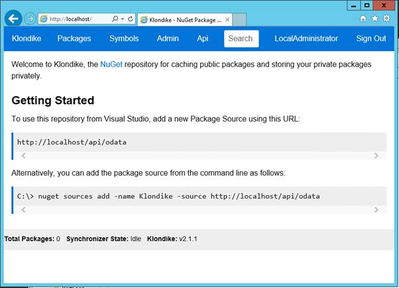Click the Getting Started heading
The height and width of the screenshot is (288, 399).
pyautogui.click(x=52, y=100)
